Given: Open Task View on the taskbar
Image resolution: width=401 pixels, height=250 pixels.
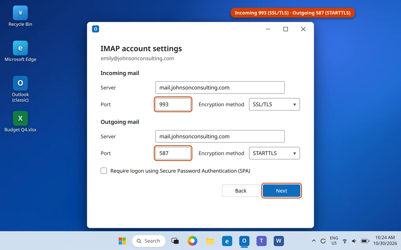Looking at the screenshot, I should [x=175, y=241].
